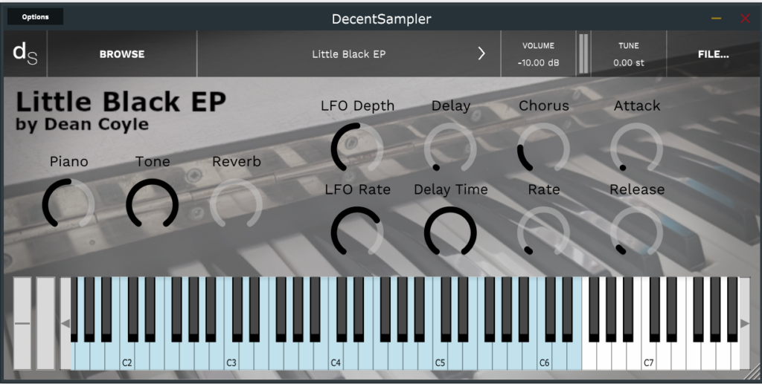Click the pitch bend wheel

pyautogui.click(x=22, y=323)
